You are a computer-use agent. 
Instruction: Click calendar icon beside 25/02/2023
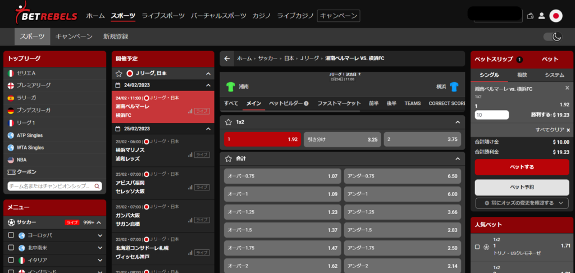pyautogui.click(x=118, y=129)
